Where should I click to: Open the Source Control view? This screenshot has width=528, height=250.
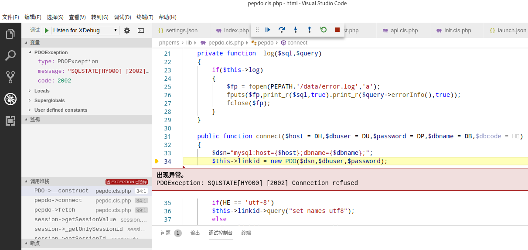point(10,77)
